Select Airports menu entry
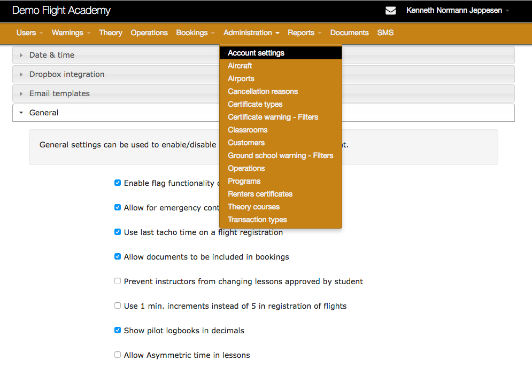This screenshot has height=376, width=532. pyautogui.click(x=281, y=79)
